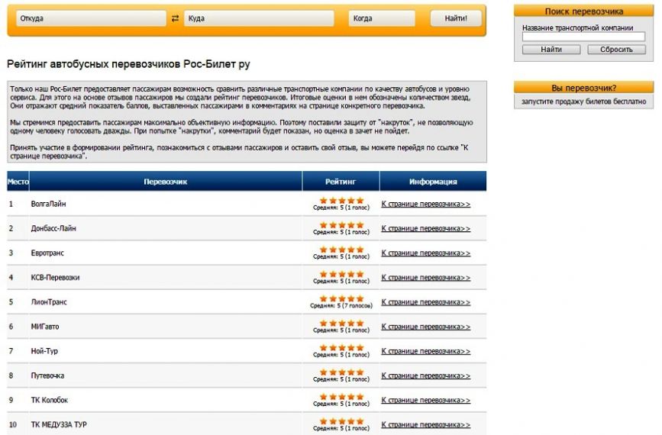Focus the Откуда departure field
Image resolution: width=662 pixels, height=435 pixels.
coord(91,18)
